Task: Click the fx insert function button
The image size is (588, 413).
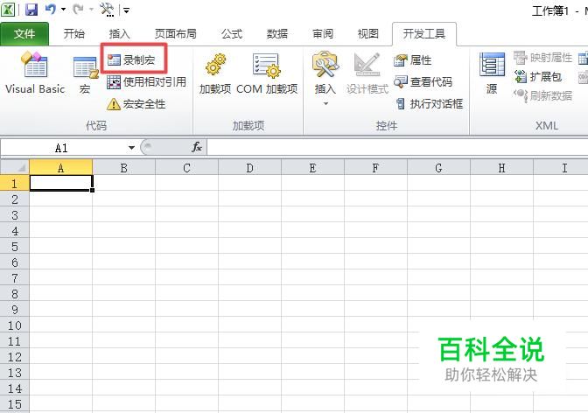Action: (x=197, y=147)
